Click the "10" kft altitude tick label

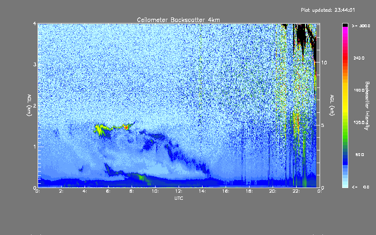coord(324,63)
